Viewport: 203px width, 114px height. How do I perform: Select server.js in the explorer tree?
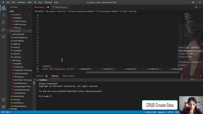pyautogui.click(x=17, y=31)
